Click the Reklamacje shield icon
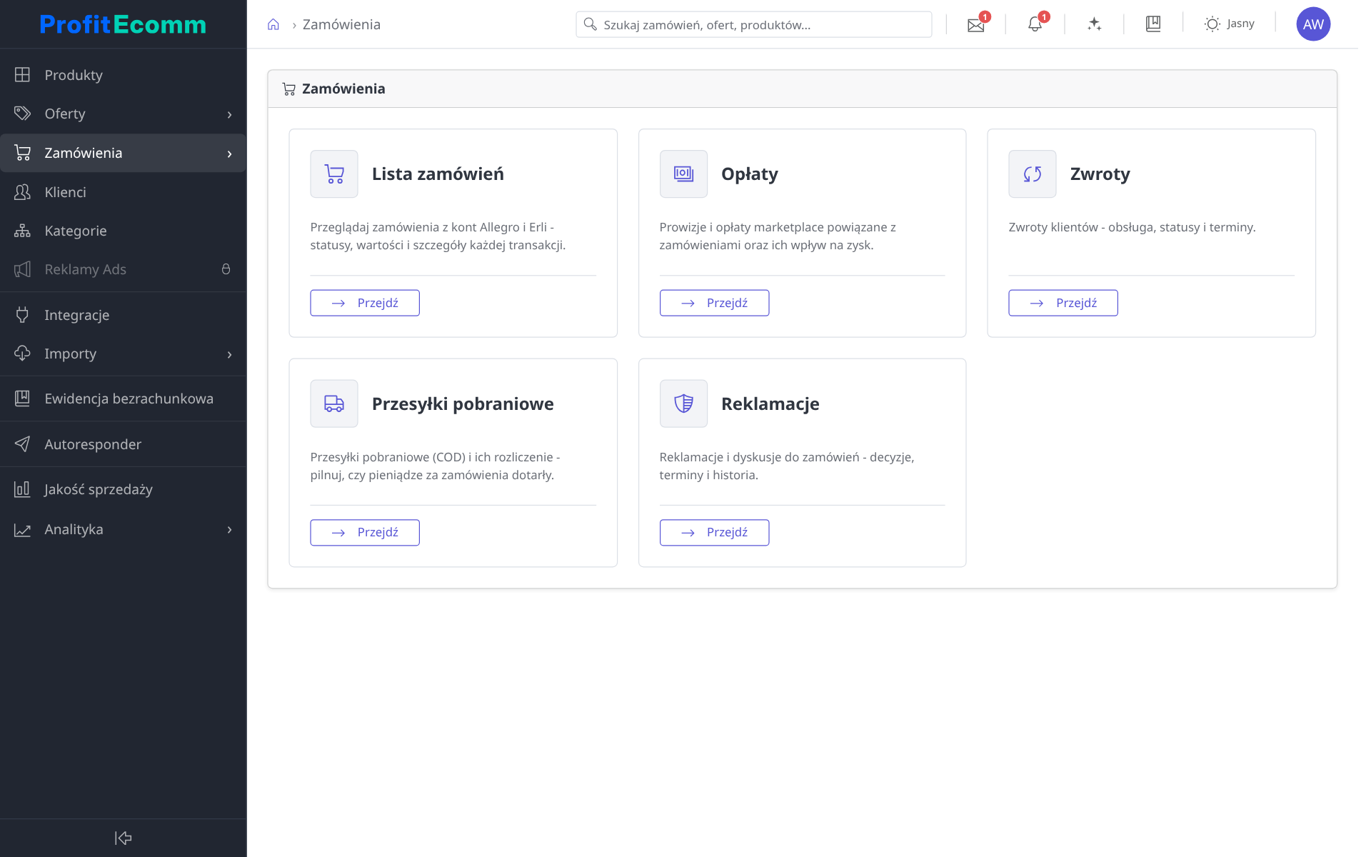This screenshot has width=1371, height=857. 683,404
